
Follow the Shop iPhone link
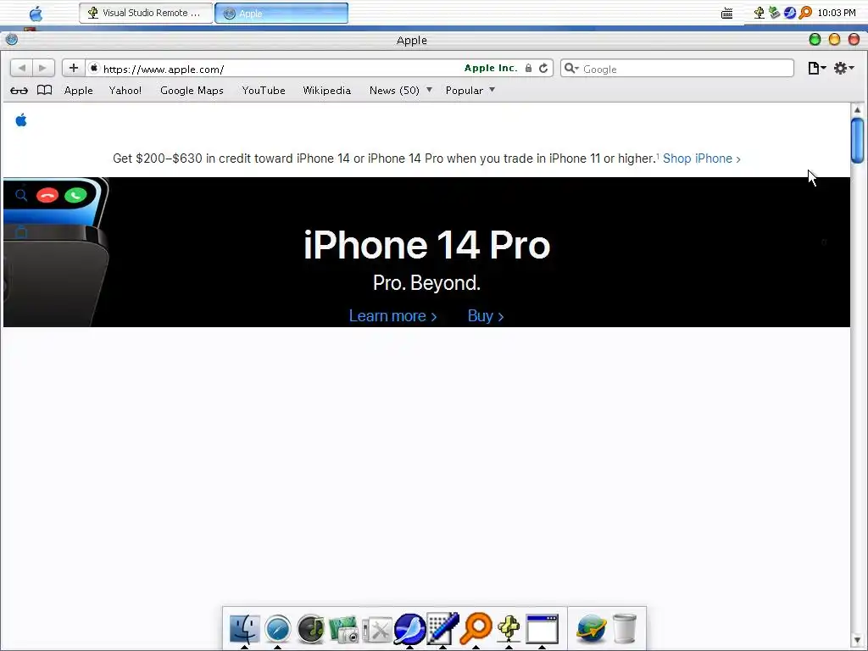701,159
